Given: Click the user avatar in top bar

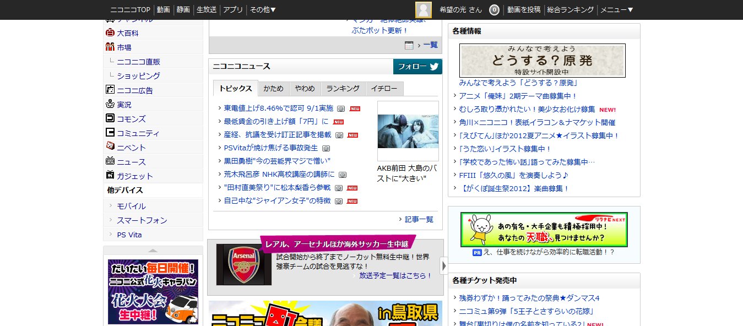Looking at the screenshot, I should click(x=423, y=10).
